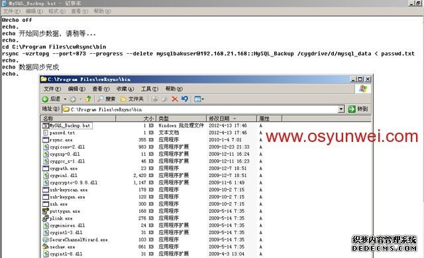The image size is (424, 258).
Task: Click the Back arrow icon in Explorer toolbar
Action: point(45,99)
